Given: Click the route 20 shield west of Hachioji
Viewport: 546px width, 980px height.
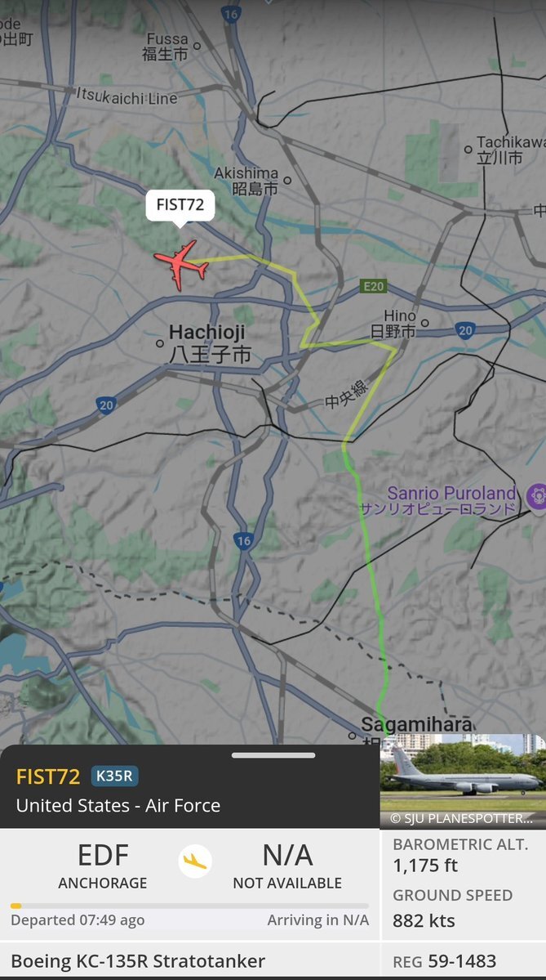Looking at the screenshot, I should coord(106,405).
